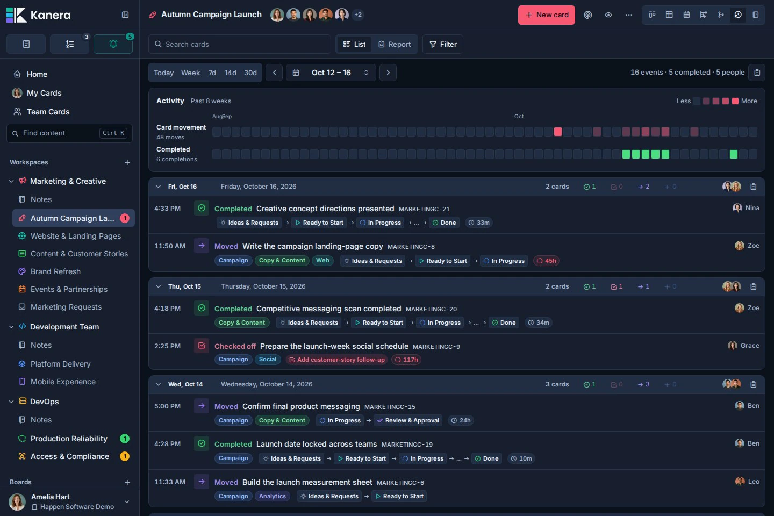Toggle the eye watch icon in header
The height and width of the screenshot is (516, 774).
coord(608,15)
